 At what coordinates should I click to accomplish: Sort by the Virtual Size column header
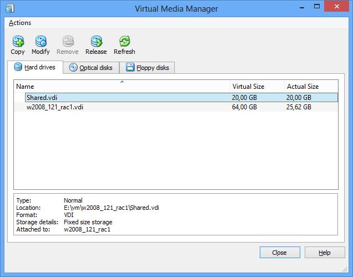tap(257, 87)
